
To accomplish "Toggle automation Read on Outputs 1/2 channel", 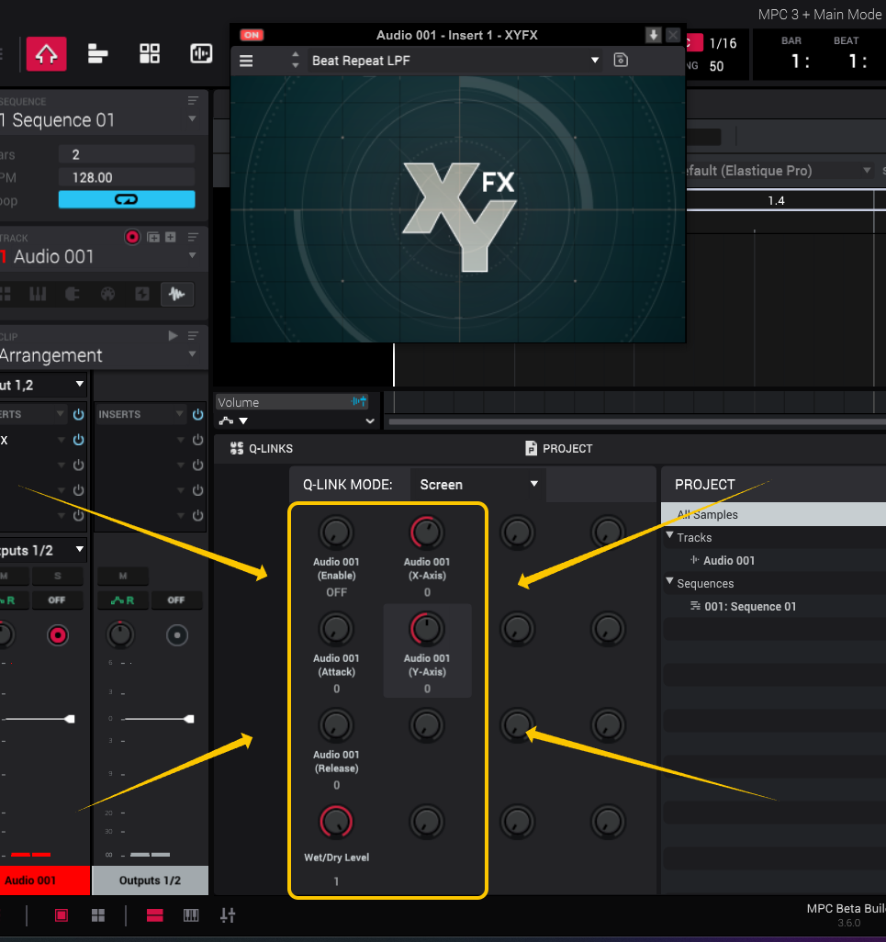I will (x=123, y=600).
